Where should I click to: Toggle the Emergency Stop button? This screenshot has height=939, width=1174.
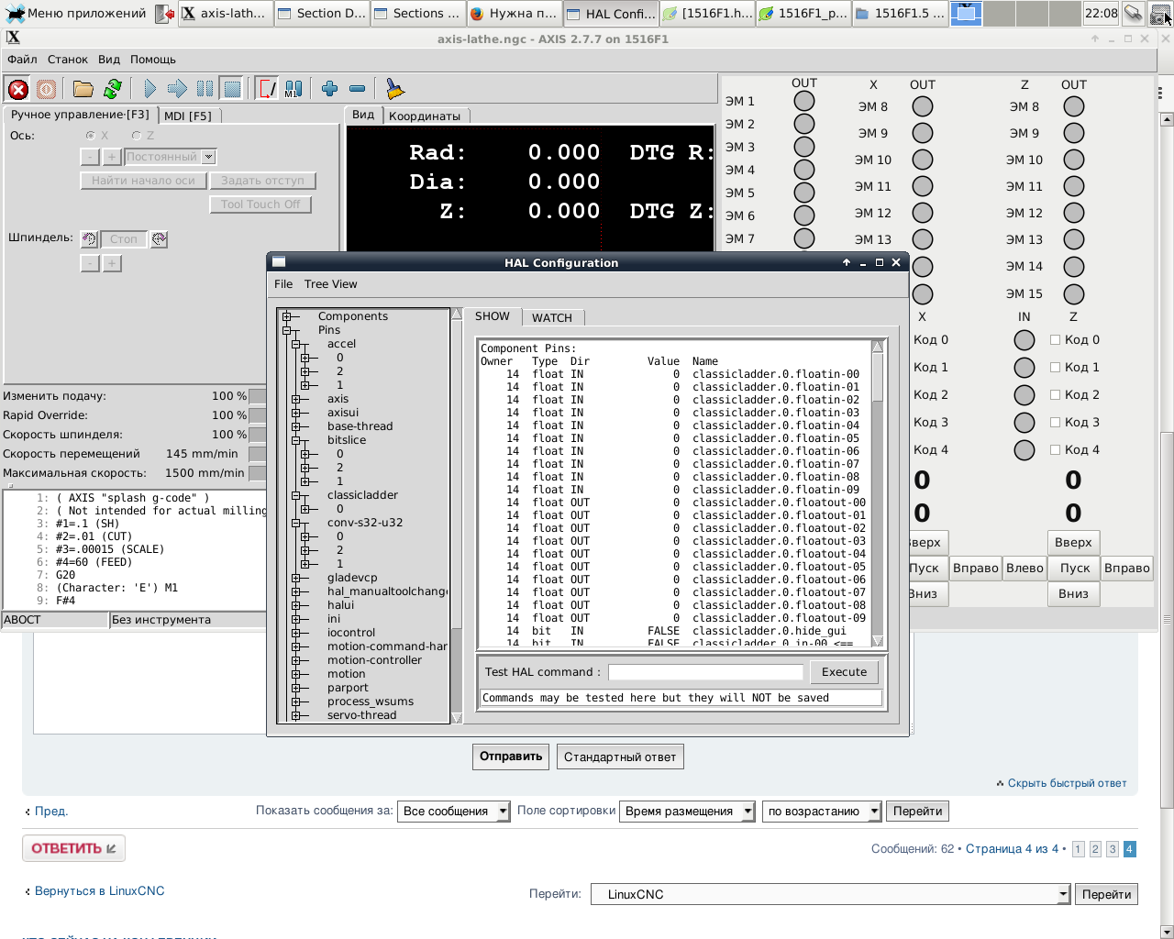(x=18, y=89)
